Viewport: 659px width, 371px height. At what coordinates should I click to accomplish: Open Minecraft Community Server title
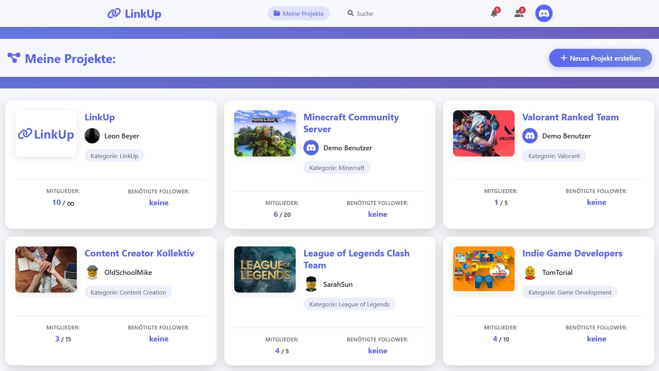tap(351, 123)
